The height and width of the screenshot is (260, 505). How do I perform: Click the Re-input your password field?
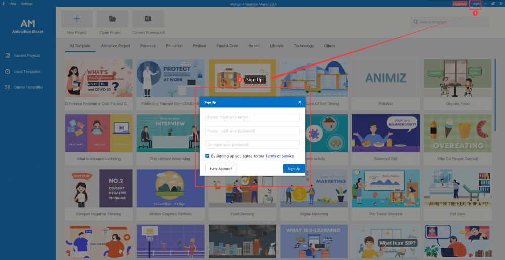[x=252, y=144]
